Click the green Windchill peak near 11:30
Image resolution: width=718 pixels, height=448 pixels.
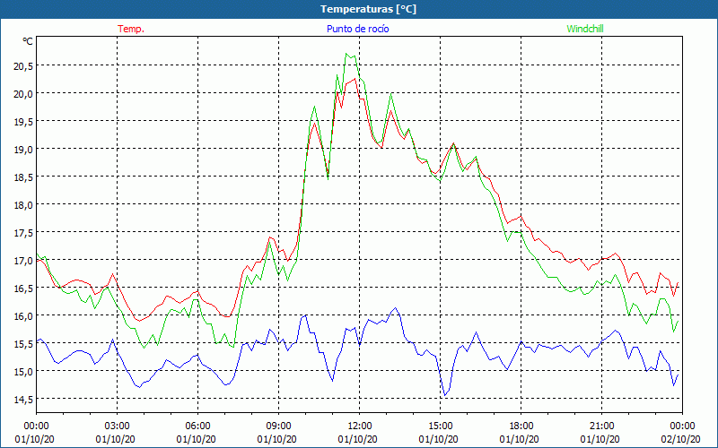pyautogui.click(x=346, y=54)
